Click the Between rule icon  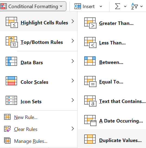[x=90, y=61]
